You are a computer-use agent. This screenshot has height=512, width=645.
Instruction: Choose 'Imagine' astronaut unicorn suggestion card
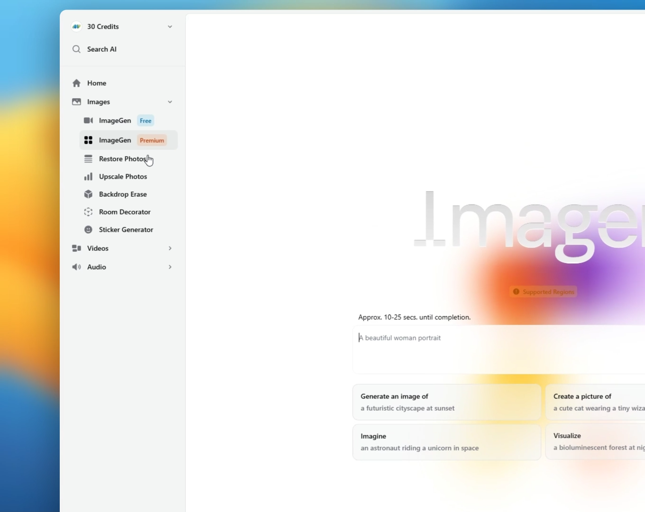[447, 442]
